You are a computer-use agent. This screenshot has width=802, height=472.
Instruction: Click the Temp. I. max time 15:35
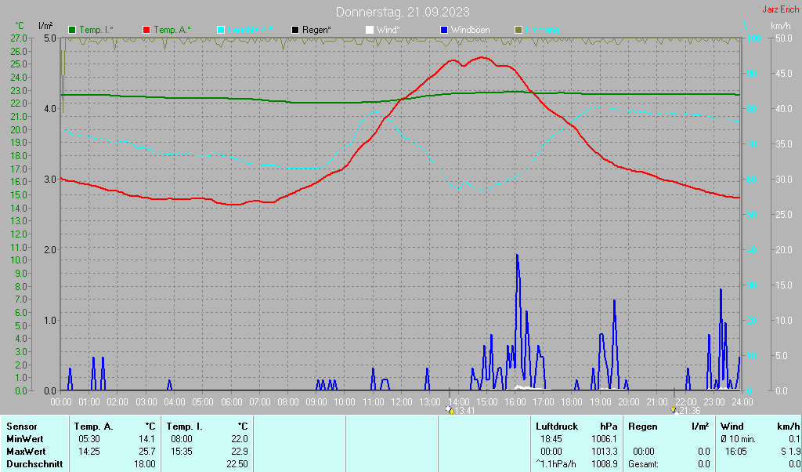(182, 452)
